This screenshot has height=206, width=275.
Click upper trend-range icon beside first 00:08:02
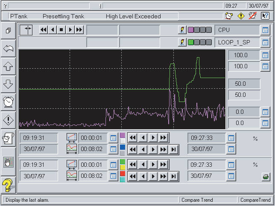click(72, 149)
